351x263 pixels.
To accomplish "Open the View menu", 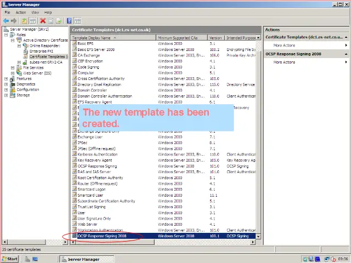I will [x=35, y=12].
